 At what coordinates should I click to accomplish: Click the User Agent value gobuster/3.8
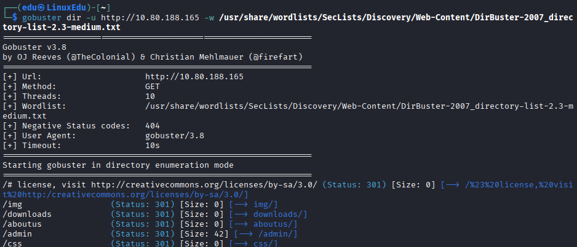click(175, 136)
